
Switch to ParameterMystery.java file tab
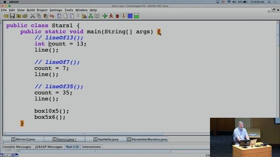147,139
